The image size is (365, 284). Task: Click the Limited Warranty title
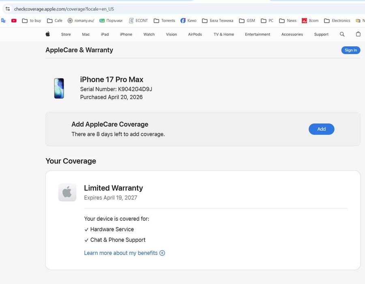[x=114, y=188]
